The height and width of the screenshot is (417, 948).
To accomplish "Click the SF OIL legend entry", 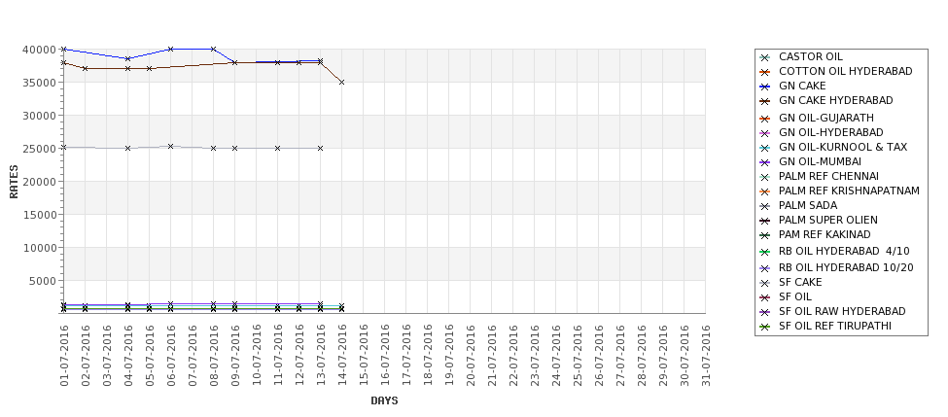I will tap(786, 296).
